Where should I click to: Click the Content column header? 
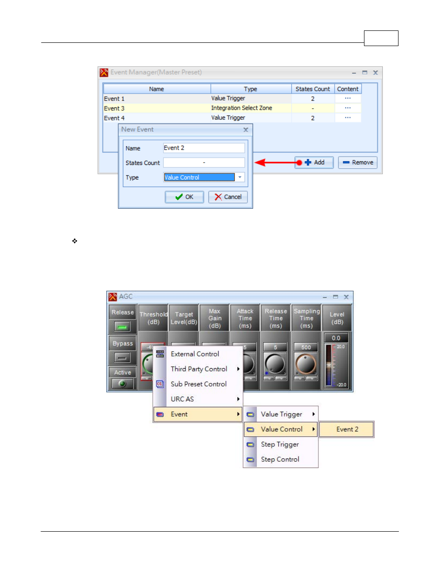click(x=348, y=89)
